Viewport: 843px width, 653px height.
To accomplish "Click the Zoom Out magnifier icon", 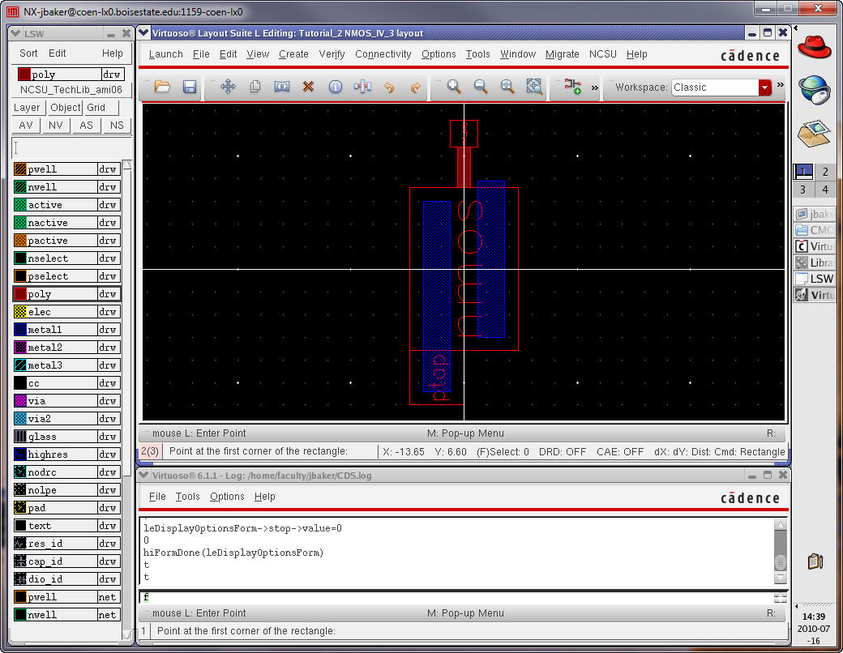I will pos(481,87).
